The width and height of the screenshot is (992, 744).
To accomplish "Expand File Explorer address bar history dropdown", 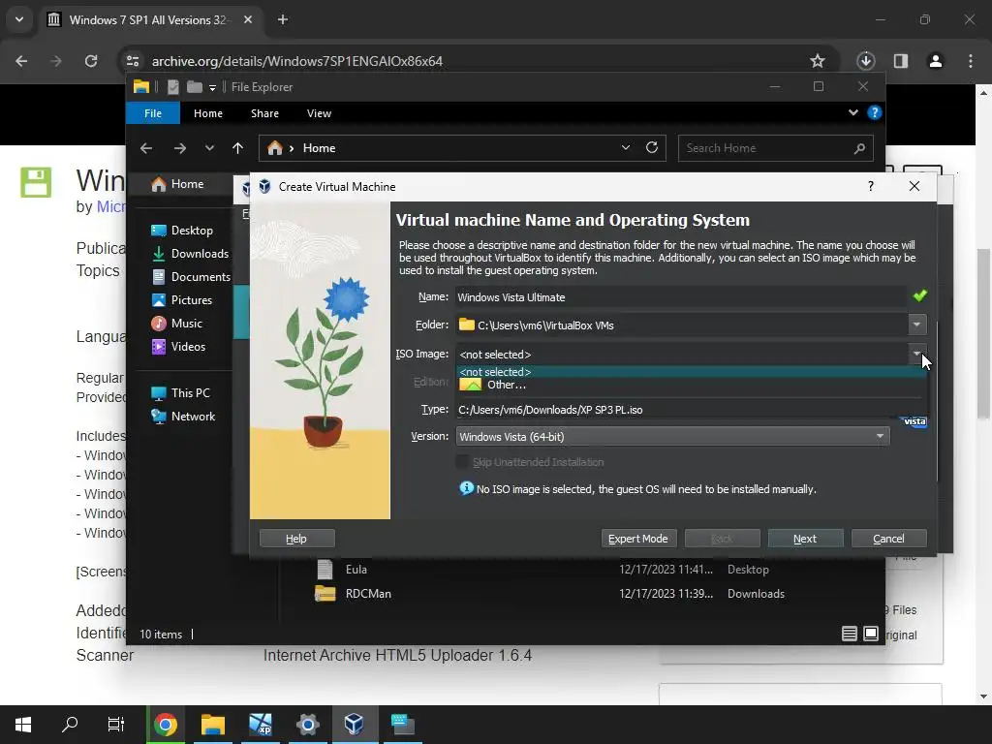I will pyautogui.click(x=626, y=147).
